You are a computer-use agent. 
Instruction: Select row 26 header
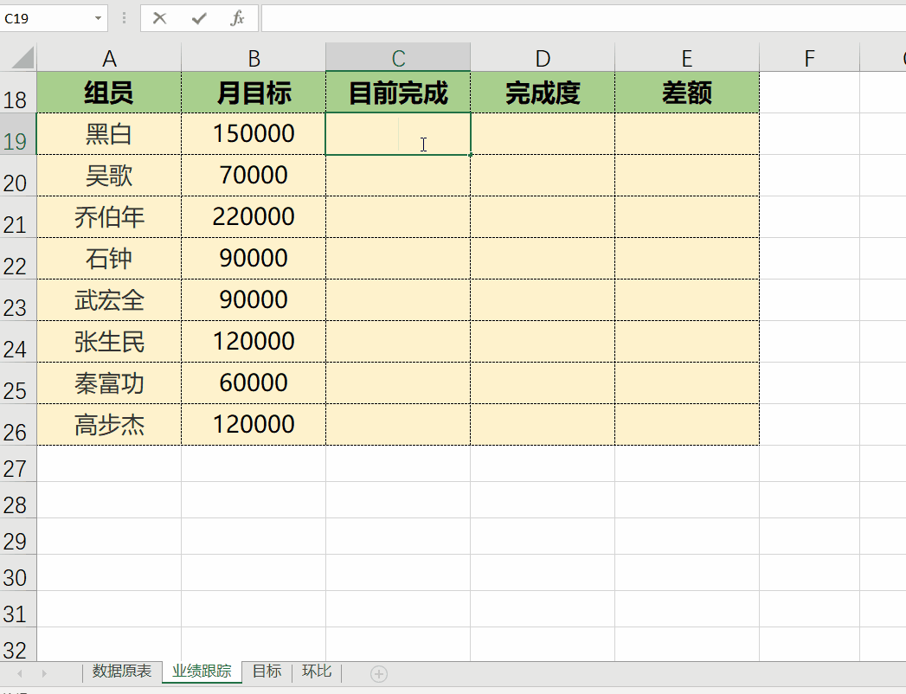[x=18, y=425]
